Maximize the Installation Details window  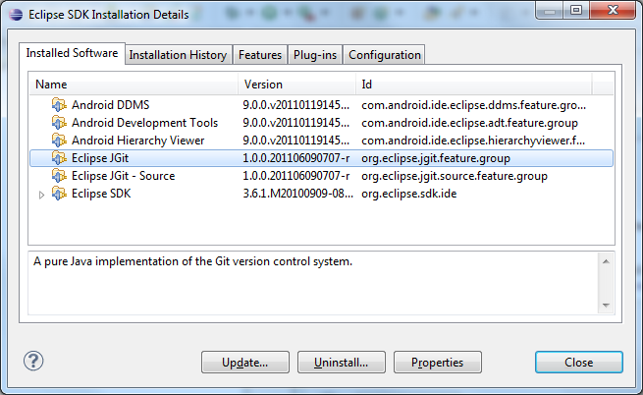[x=576, y=10]
